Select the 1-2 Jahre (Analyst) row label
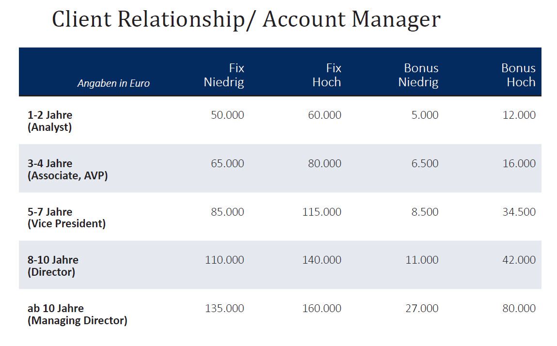 [50, 121]
